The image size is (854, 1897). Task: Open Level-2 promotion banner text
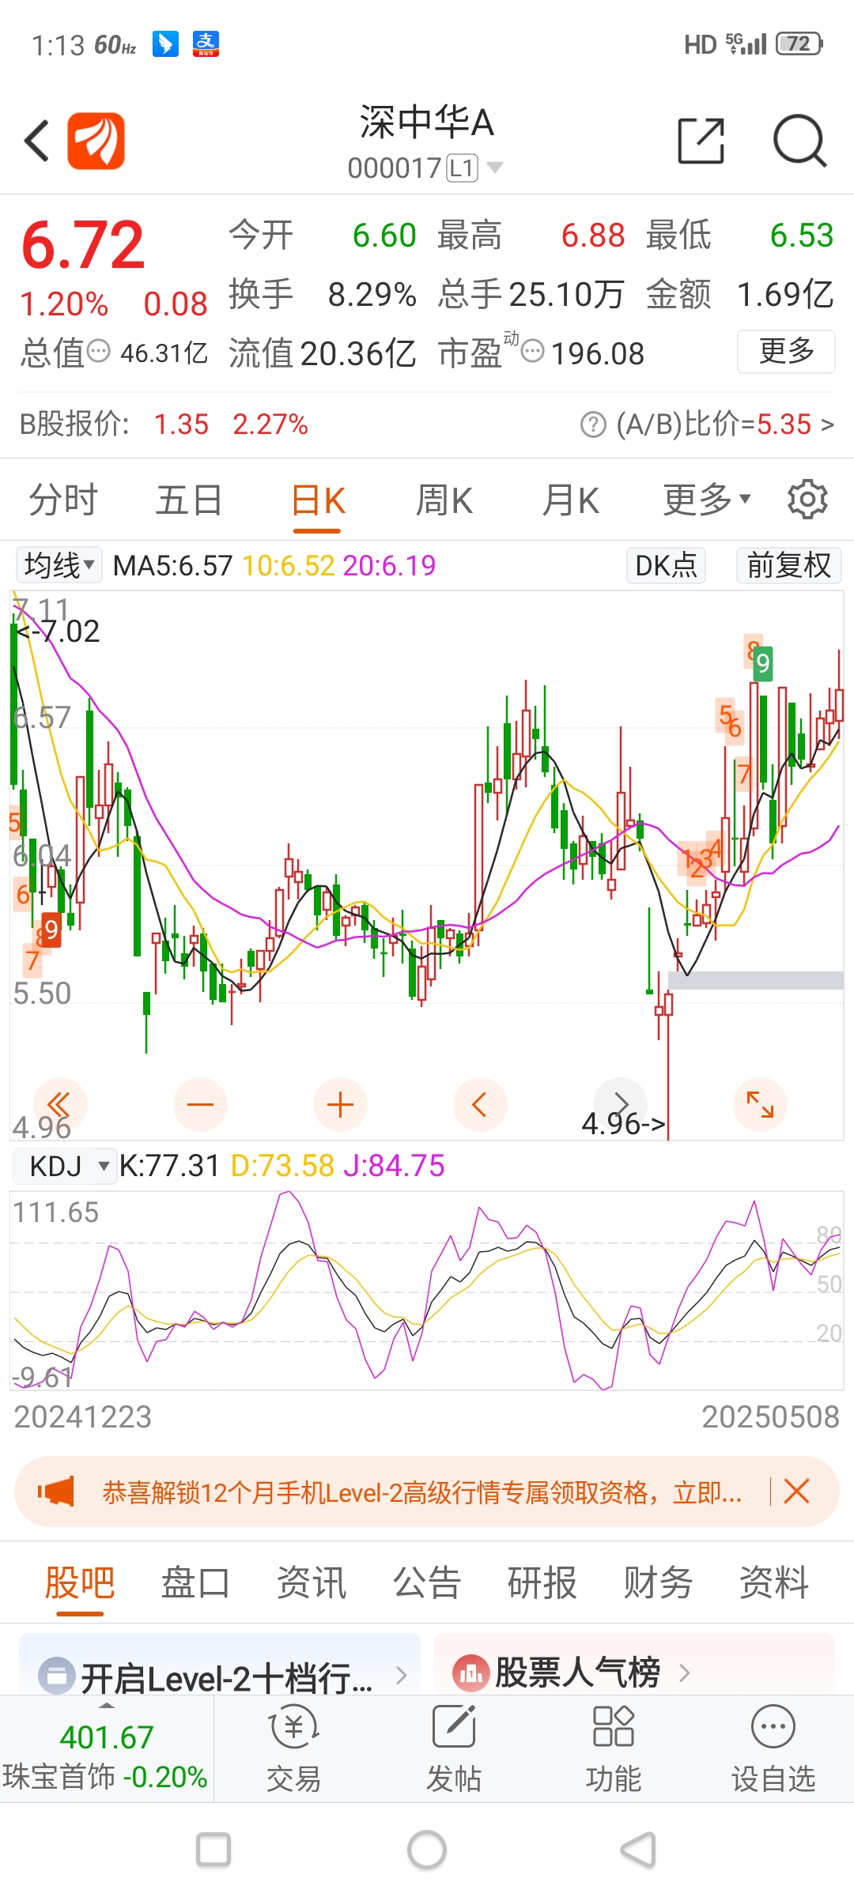(422, 1492)
